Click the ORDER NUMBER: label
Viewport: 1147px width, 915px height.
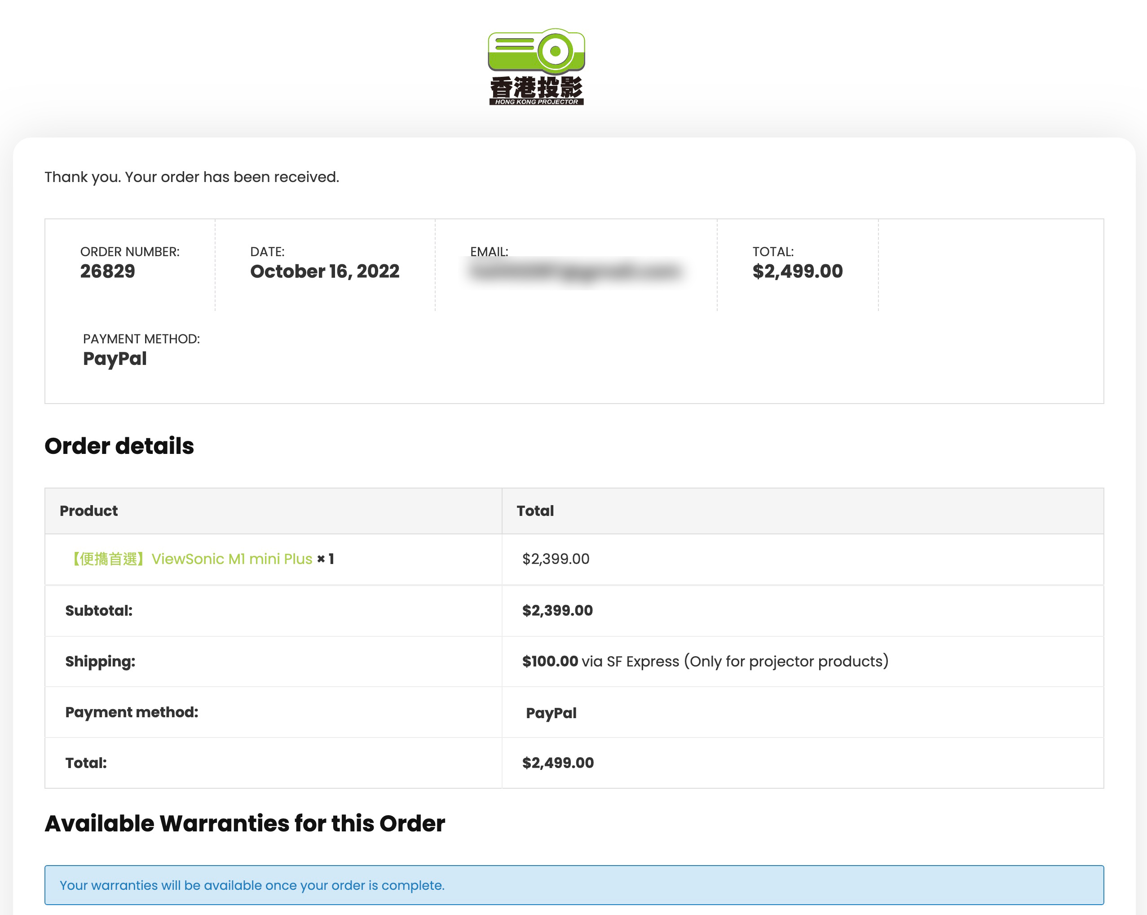(x=130, y=252)
